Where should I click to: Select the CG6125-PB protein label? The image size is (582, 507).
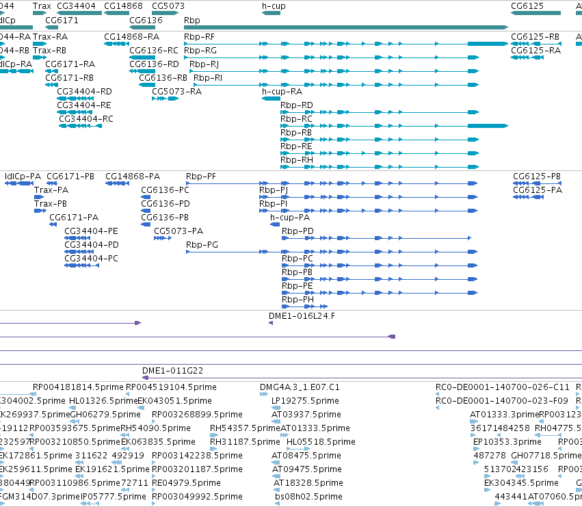[537, 177]
